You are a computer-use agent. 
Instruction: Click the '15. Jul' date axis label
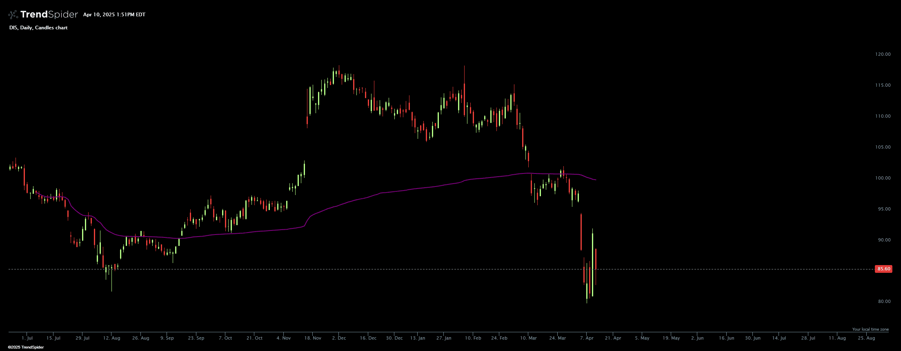coord(53,338)
